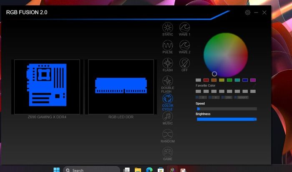The image size is (292, 172).
Task: Choose the cyan preset color swatch
Action: click(x=237, y=80)
